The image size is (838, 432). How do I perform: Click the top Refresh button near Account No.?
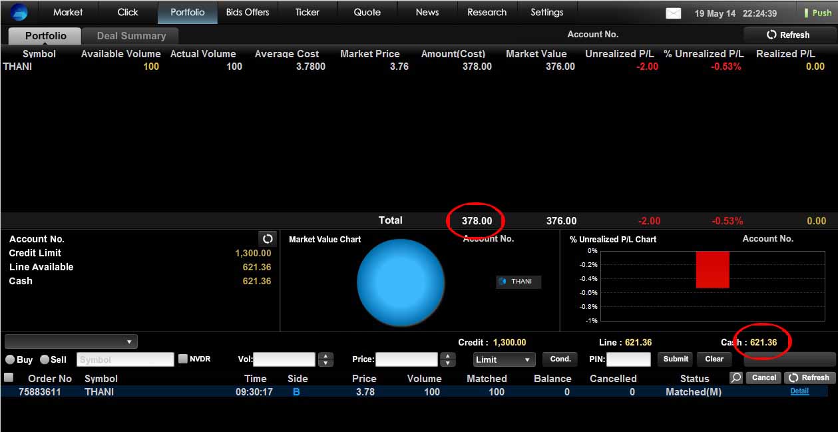tap(788, 35)
